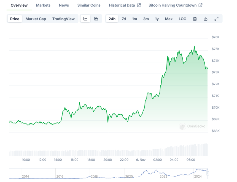The image size is (237, 182).
Task: Click 2020 on the overview timeline
Action: [x=129, y=177]
